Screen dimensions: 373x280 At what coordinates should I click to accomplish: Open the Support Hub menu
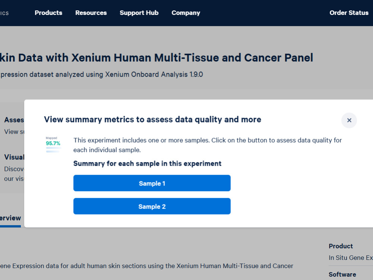[x=139, y=13]
